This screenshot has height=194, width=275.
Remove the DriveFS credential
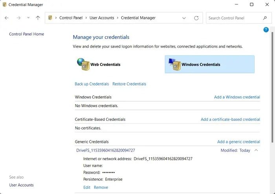[x=101, y=187]
